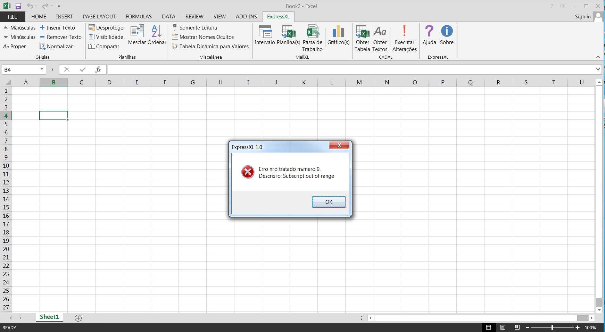Open the FILE tab
605x332 pixels.
point(13,17)
